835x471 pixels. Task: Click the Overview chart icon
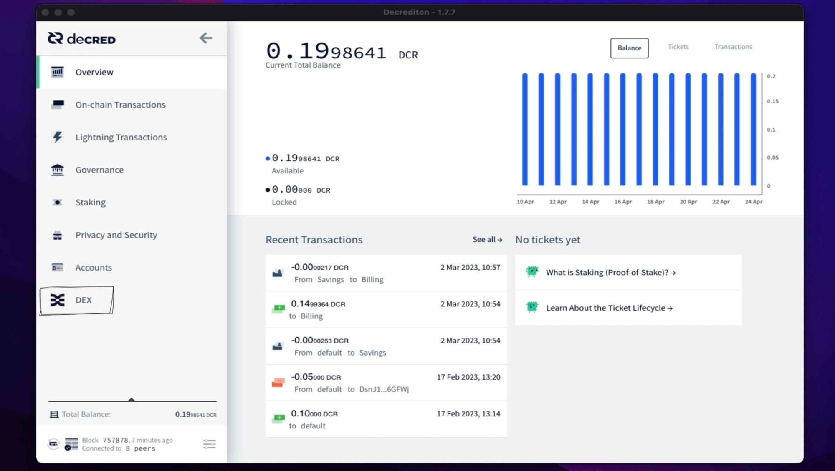(x=57, y=72)
